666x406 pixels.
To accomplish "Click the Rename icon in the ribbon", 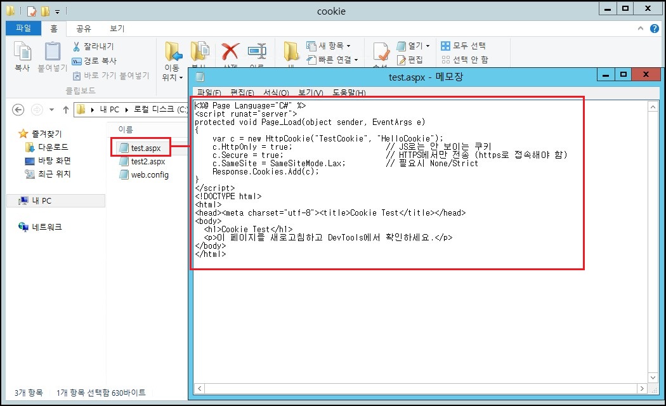I will (256, 52).
